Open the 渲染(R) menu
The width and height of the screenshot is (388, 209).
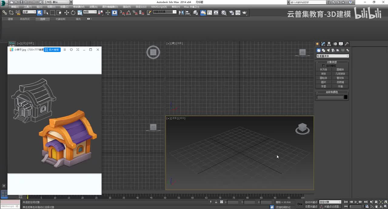[x=127, y=7]
